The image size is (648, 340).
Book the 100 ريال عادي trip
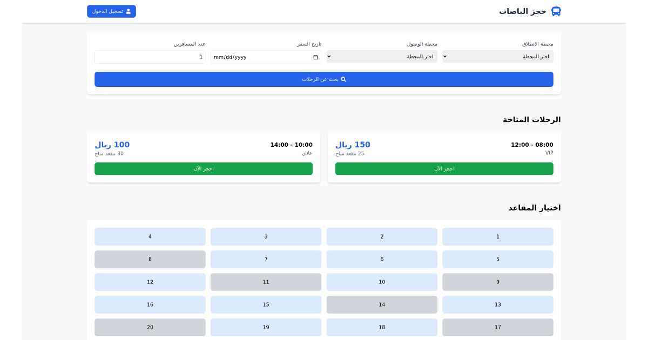[204, 168]
